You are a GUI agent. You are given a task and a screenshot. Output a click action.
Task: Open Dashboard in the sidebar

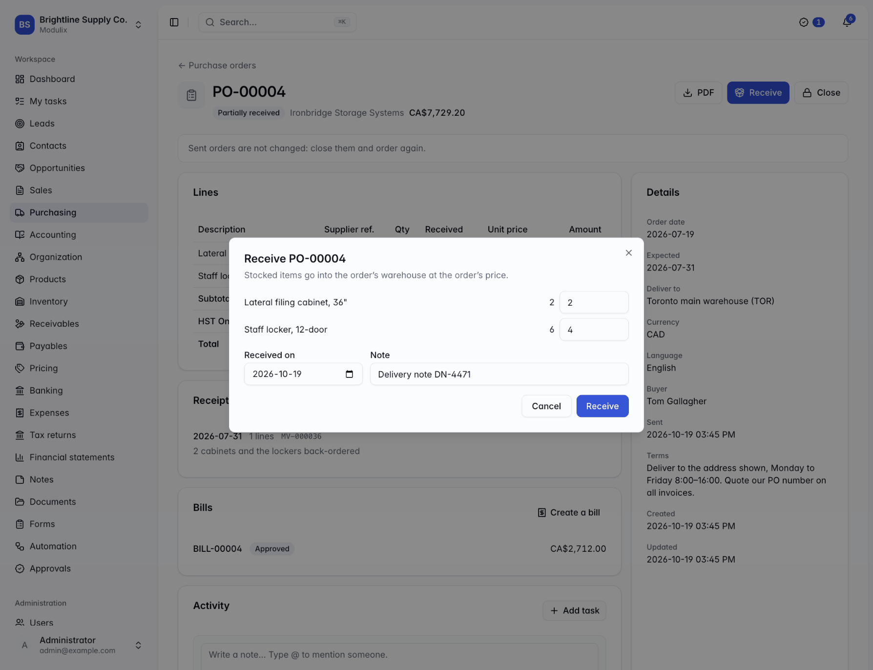(79, 79)
